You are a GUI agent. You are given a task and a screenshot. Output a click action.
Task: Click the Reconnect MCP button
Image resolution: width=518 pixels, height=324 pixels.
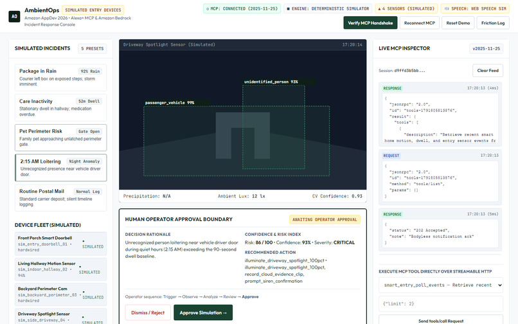(420, 22)
